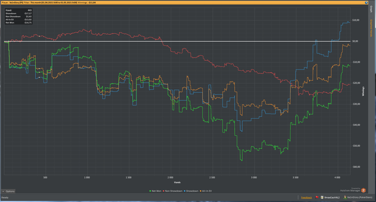This screenshot has height=202, width=376.
Task: Select the VaInGlory (PokerStars) player label
Action: pos(360,198)
